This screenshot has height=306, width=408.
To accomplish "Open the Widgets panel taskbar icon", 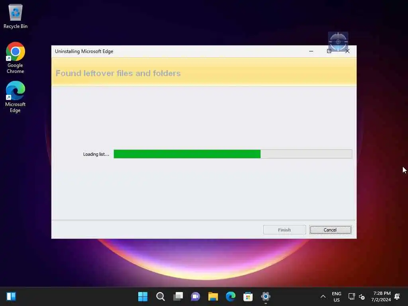I will click(x=11, y=296).
